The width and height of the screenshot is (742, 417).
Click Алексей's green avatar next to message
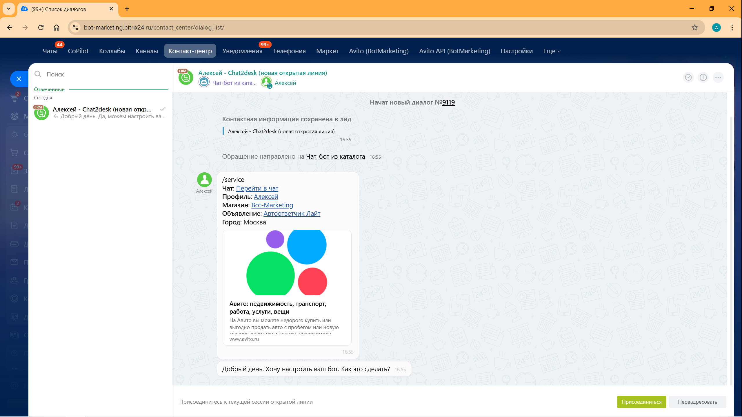coord(204,180)
